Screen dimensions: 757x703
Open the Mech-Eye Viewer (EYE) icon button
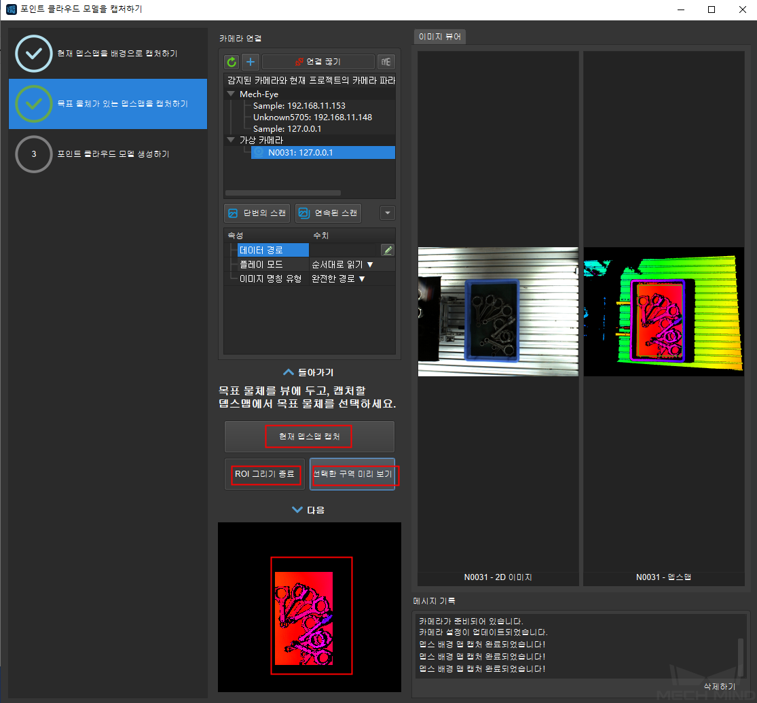tap(386, 62)
